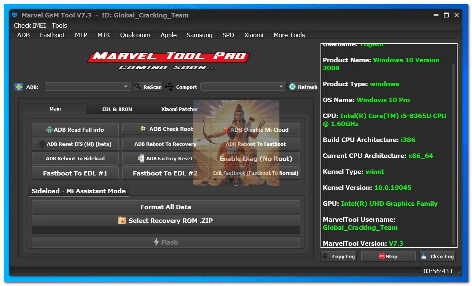Click the OS Name Windows 10 Pro text
Image resolution: width=472 pixels, height=286 pixels.
[366, 100]
